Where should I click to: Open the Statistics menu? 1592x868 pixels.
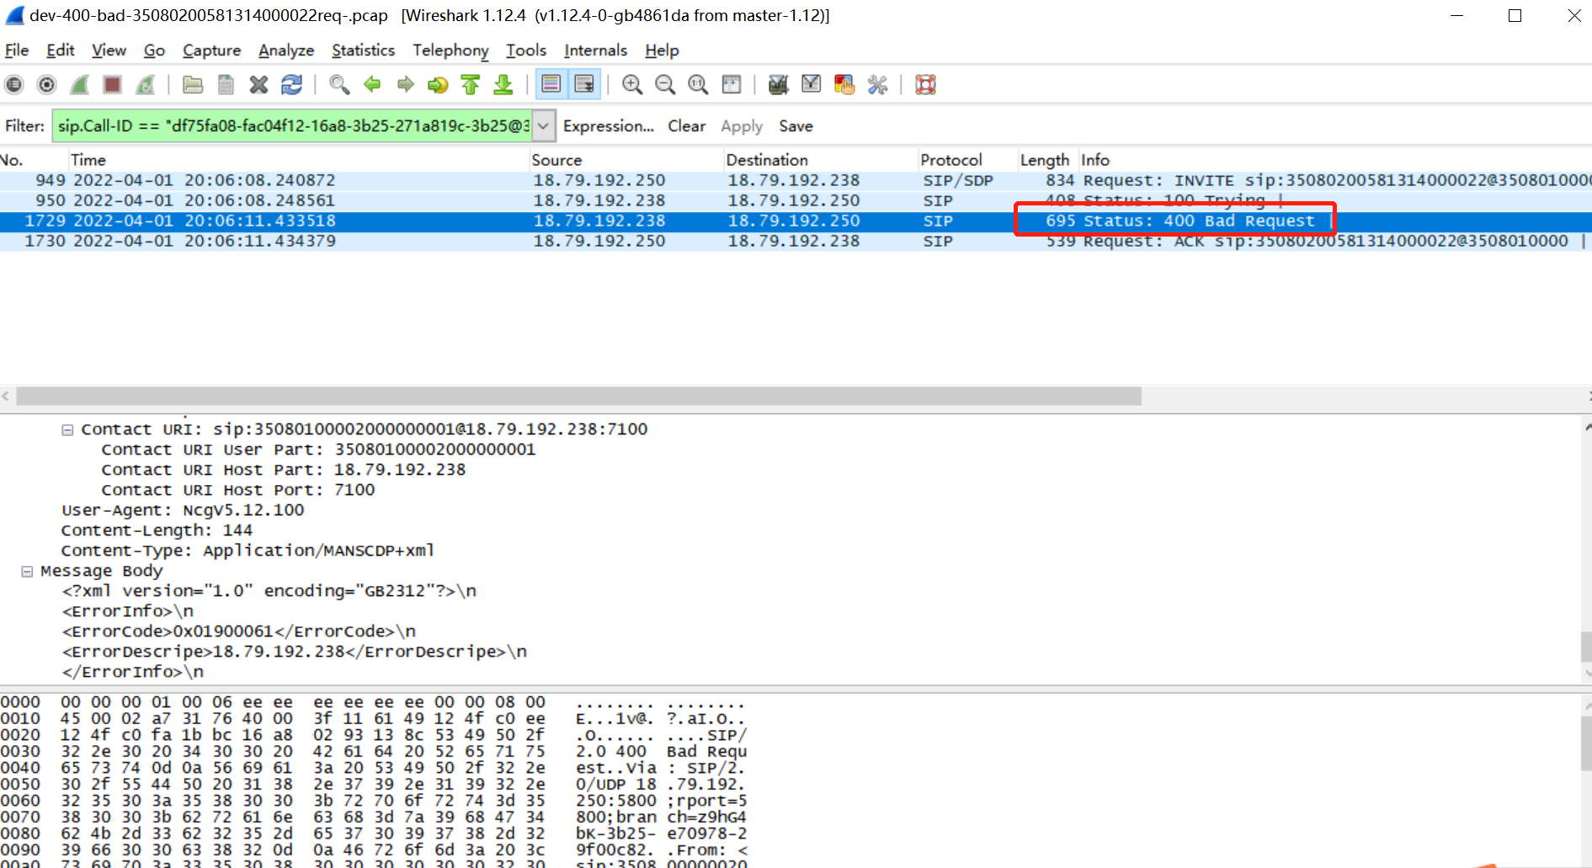click(x=363, y=51)
